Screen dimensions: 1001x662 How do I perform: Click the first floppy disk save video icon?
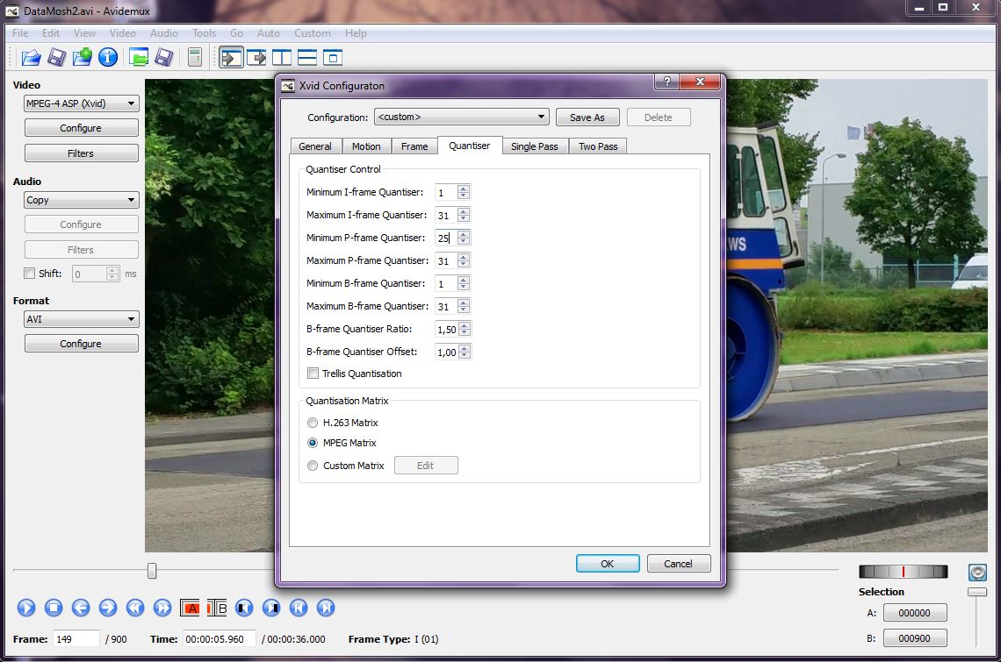(56, 58)
